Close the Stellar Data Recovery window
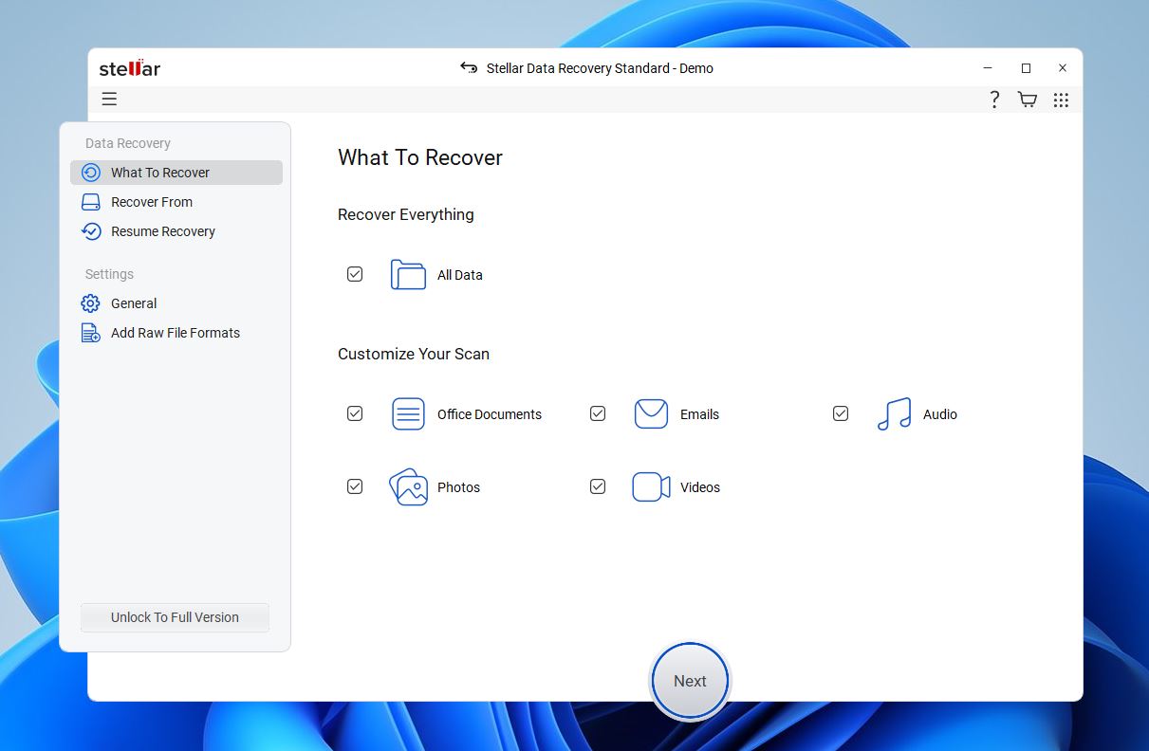The image size is (1149, 751). click(x=1063, y=68)
